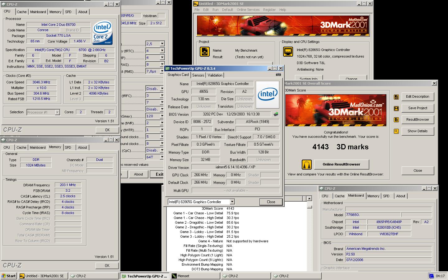The image size is (448, 280).
Task: Click the 'Game 1 - Car Chase - Low Detail' row
Action: pos(206,213)
